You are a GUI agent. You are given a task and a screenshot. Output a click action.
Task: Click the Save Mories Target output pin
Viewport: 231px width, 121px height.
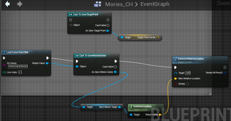tap(120, 107)
